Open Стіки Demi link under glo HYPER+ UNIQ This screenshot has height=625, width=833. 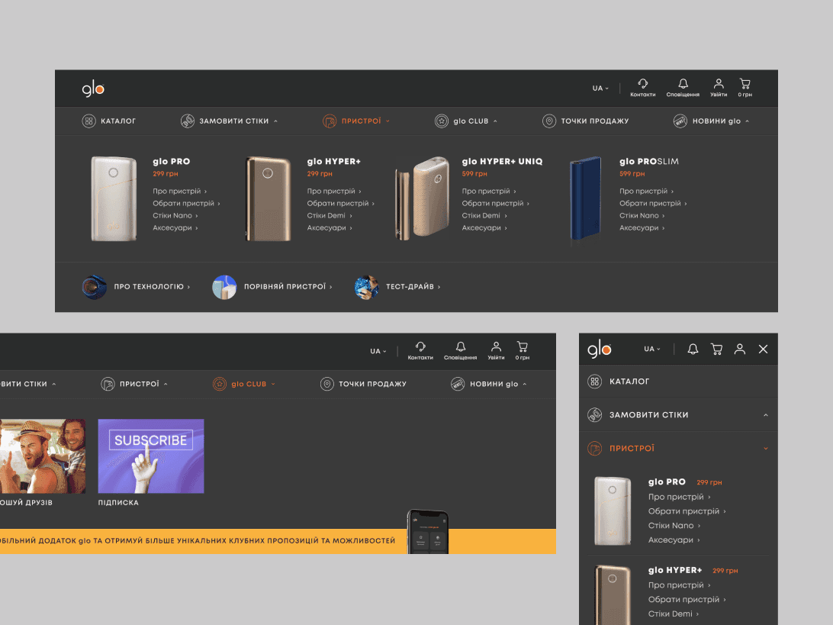pos(484,216)
